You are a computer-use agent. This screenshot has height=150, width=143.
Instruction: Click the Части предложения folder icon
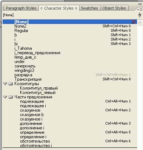(11, 97)
